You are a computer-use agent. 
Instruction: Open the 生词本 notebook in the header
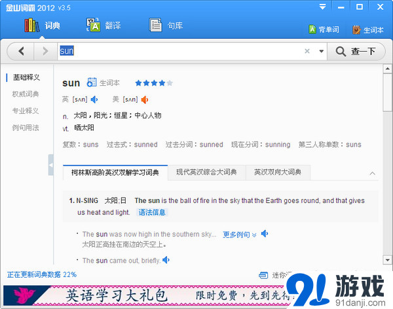point(368,30)
